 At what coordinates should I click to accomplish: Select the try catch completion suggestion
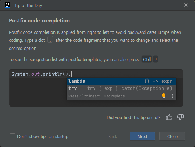tap(121, 88)
